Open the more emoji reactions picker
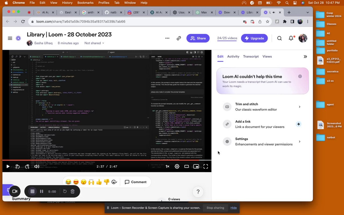This screenshot has height=215, width=344. (114, 182)
